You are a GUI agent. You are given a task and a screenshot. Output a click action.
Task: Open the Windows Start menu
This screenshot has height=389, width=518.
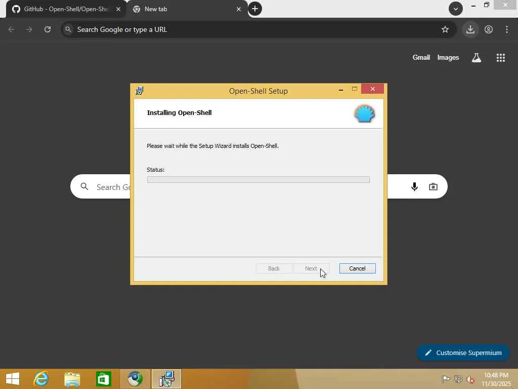tap(13, 379)
